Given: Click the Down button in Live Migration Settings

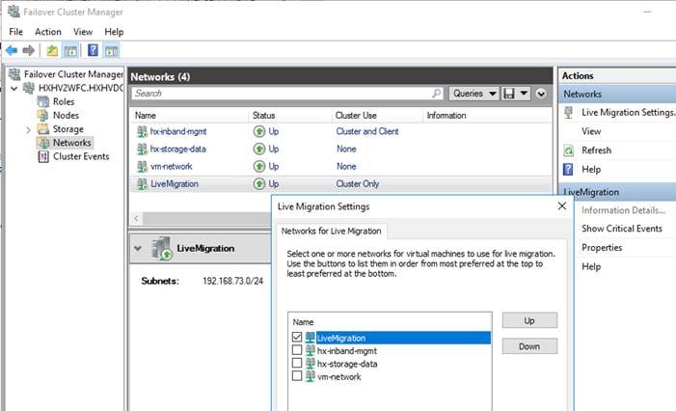Looking at the screenshot, I should [529, 346].
